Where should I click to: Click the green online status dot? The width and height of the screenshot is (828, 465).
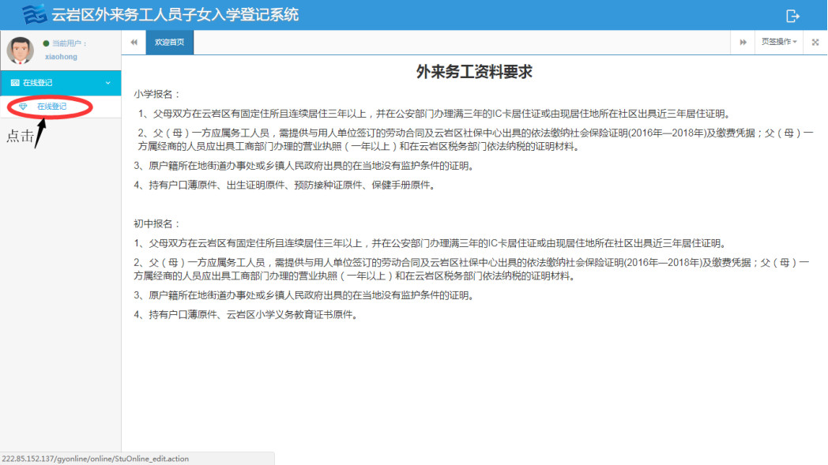[x=46, y=43]
